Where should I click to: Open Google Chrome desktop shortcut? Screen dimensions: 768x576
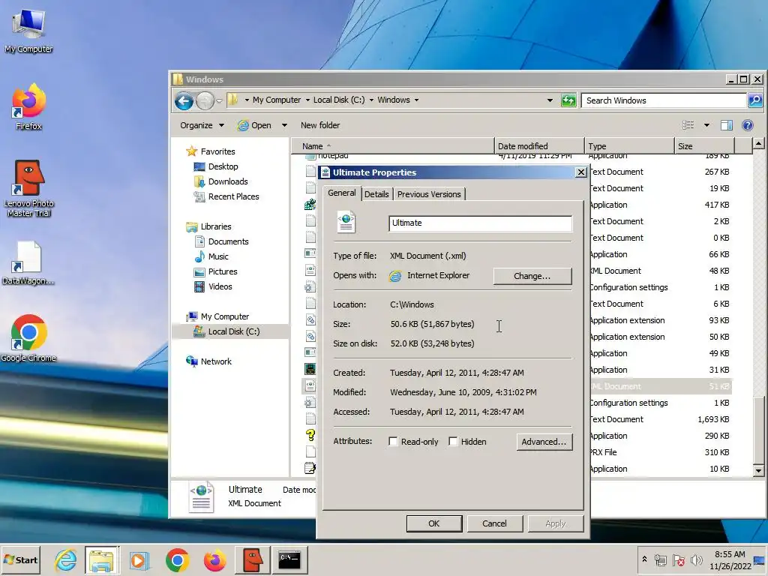pyautogui.click(x=28, y=338)
